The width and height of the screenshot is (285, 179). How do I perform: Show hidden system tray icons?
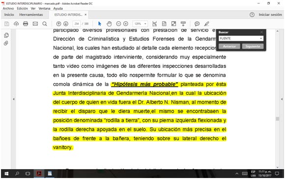pos(237,174)
